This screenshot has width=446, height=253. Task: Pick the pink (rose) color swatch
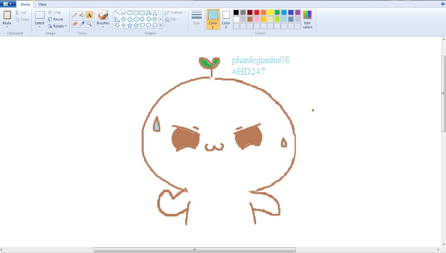[257, 19]
